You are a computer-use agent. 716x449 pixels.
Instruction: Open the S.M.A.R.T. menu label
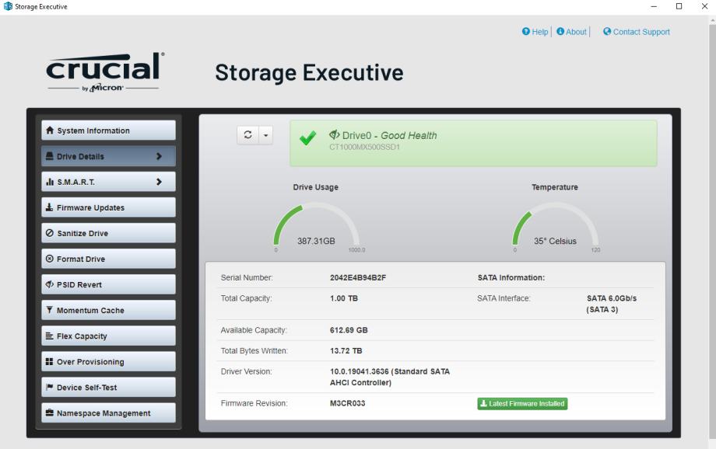[x=75, y=182]
